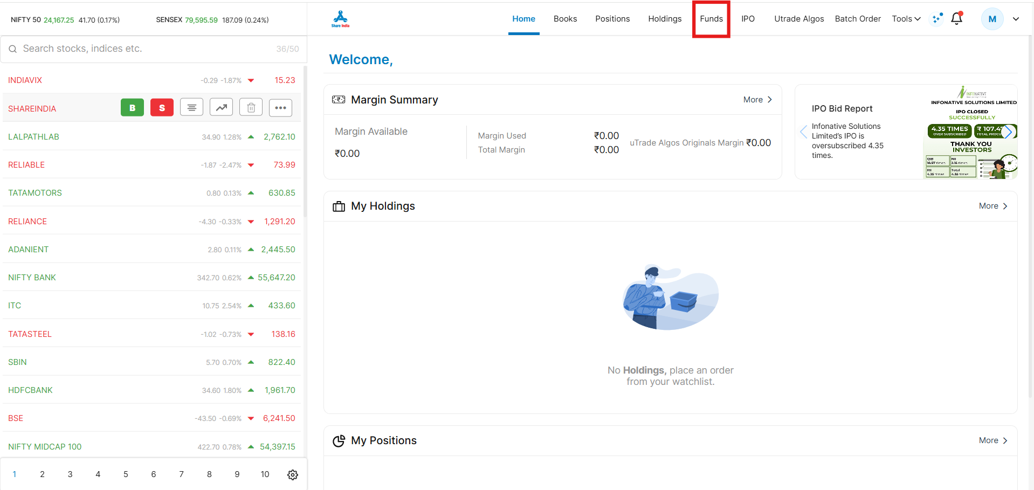Show the next IPO banner slide

tap(1008, 132)
